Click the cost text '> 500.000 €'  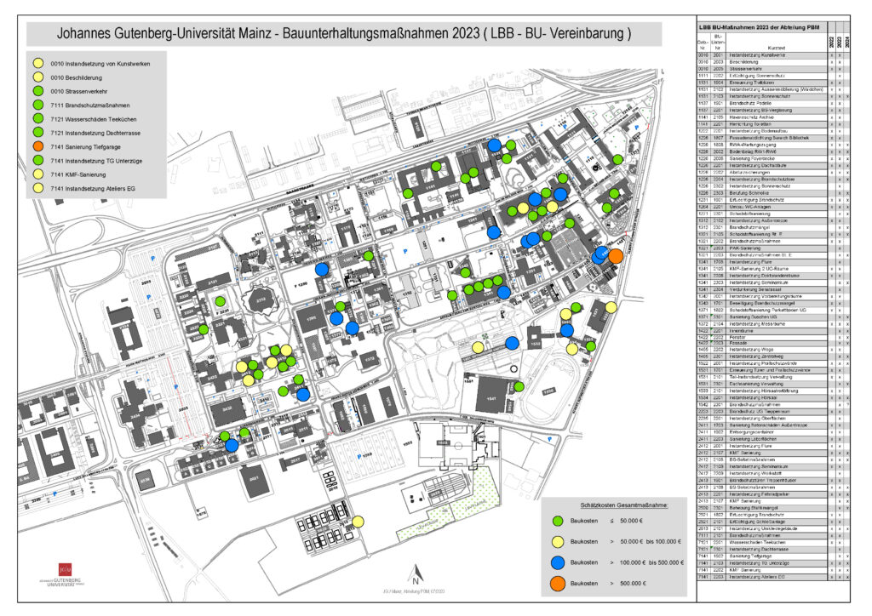coord(627,583)
